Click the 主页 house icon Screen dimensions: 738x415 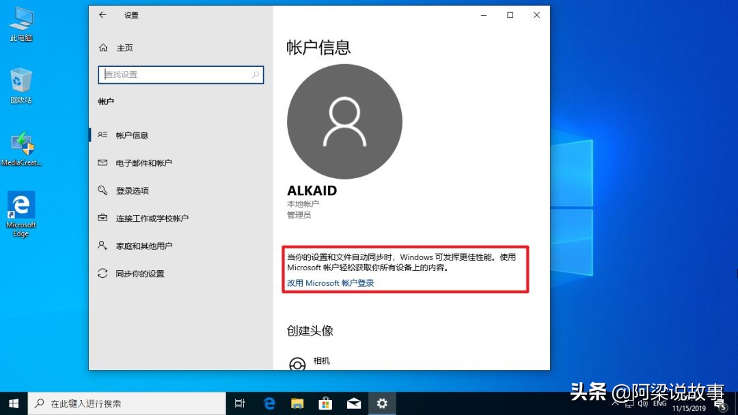click(102, 48)
